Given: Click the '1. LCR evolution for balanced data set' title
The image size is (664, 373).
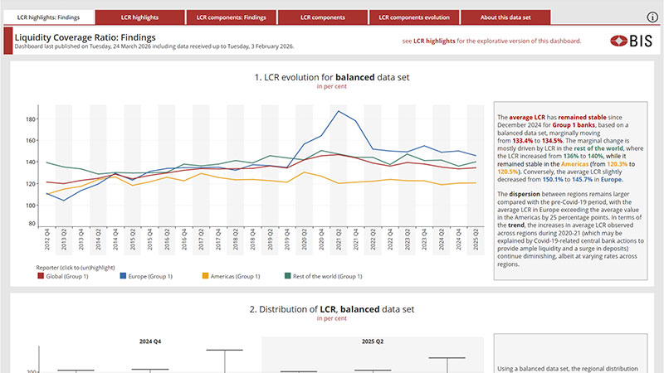Looking at the screenshot, I should click(332, 77).
